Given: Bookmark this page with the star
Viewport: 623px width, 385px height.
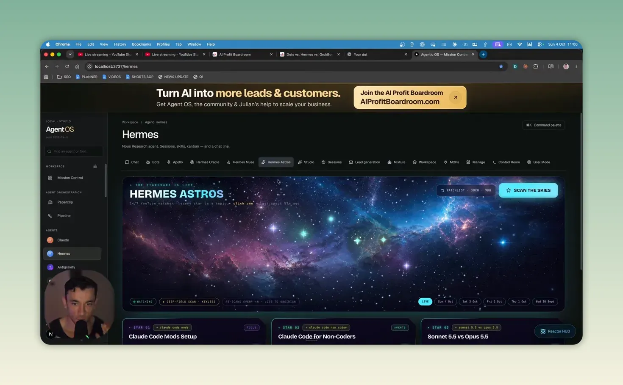Looking at the screenshot, I should pyautogui.click(x=501, y=66).
